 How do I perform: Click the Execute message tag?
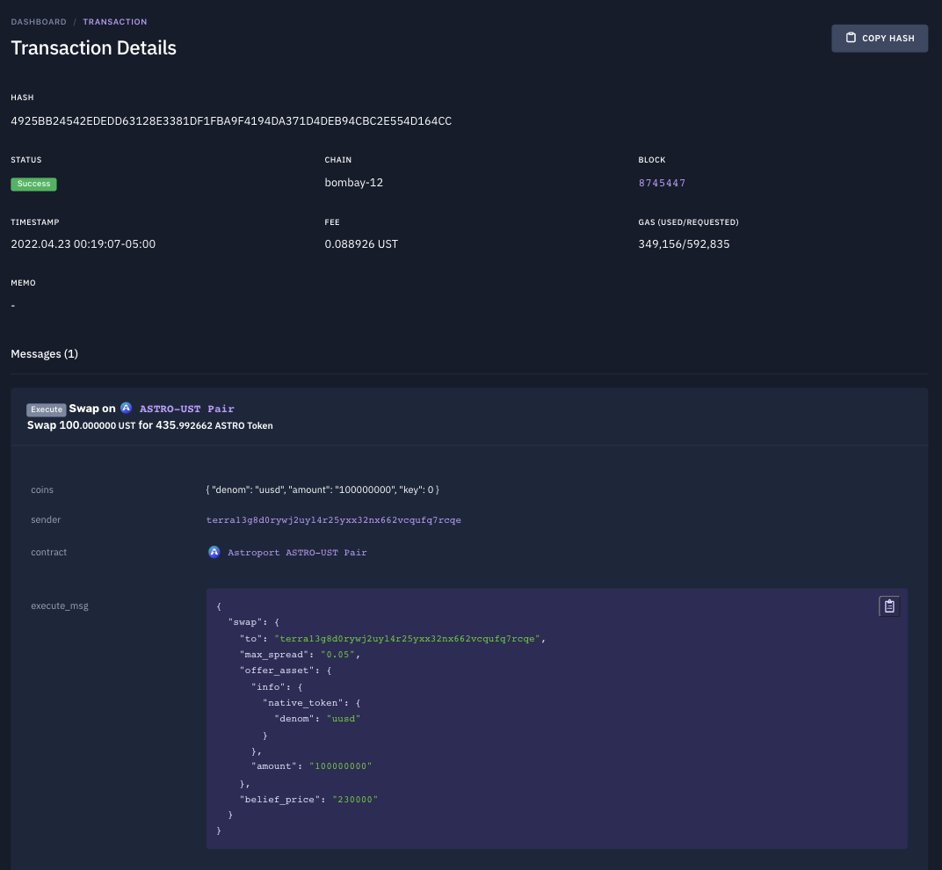pyautogui.click(x=47, y=410)
